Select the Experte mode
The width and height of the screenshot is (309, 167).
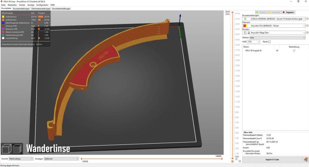click(289, 12)
